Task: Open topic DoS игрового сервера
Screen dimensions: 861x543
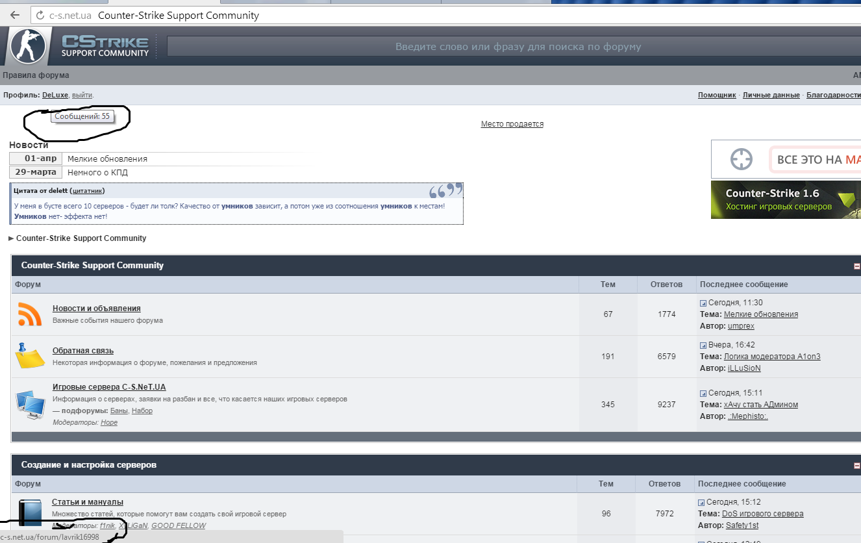Action: [763, 514]
